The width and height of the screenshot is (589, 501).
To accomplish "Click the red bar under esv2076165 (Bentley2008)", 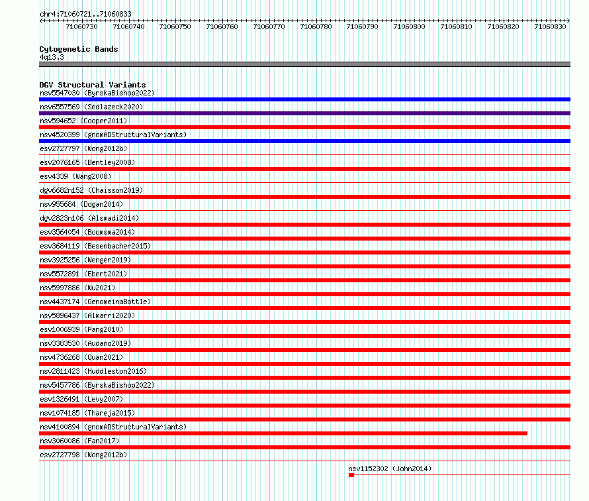I will [304, 169].
